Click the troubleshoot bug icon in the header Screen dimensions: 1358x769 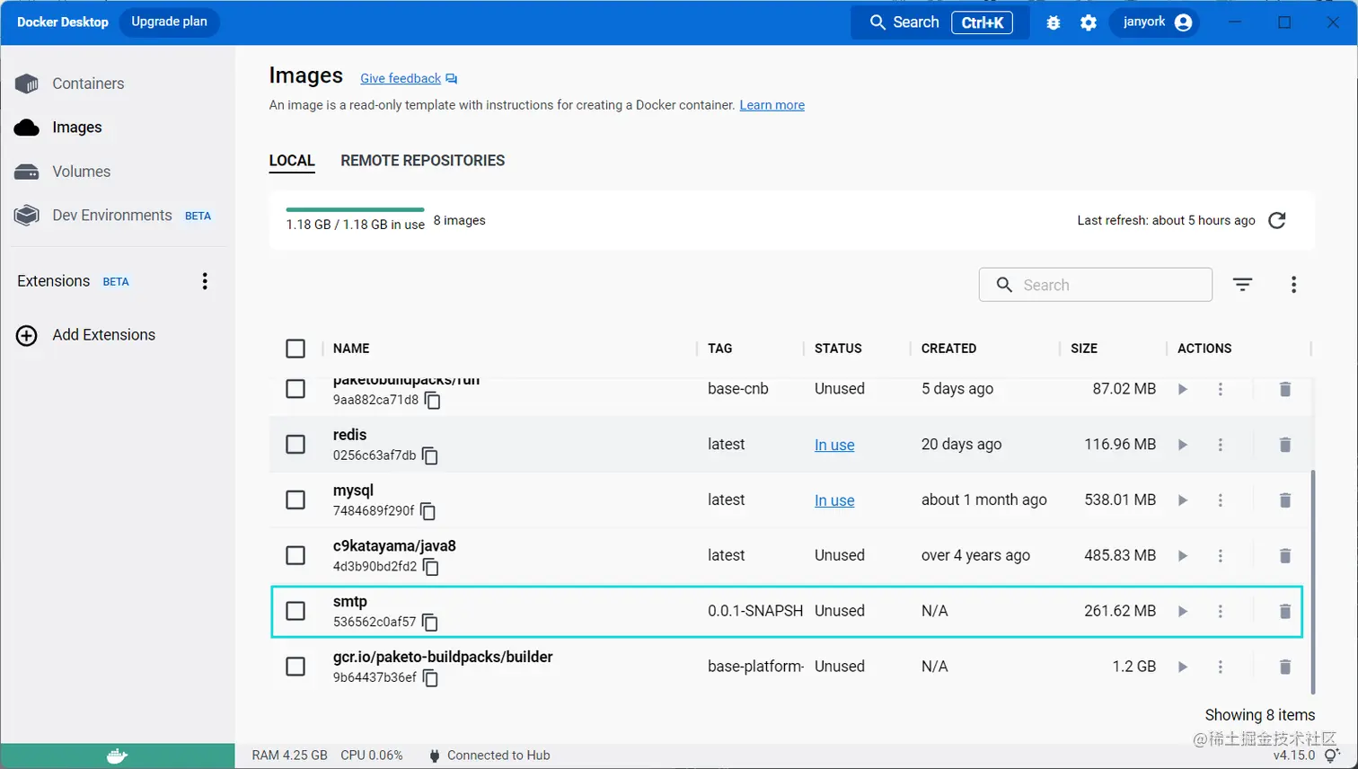click(x=1054, y=22)
